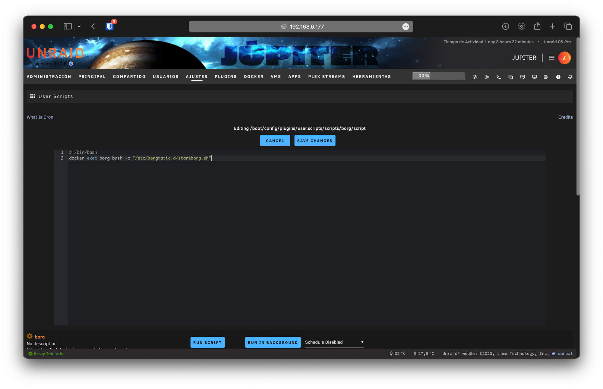Toggle the Safari sidebar
Screen dimensions: 603x389
(x=68, y=26)
